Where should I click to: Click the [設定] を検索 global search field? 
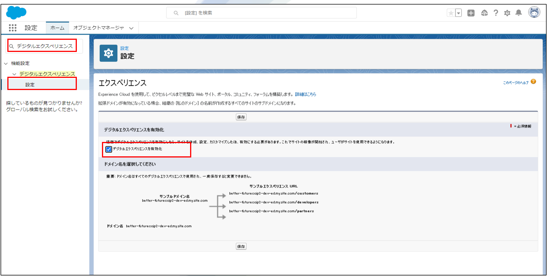[261, 13]
